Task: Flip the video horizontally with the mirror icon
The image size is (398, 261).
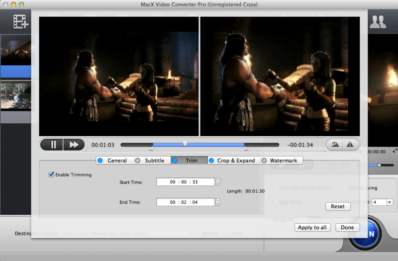Action: (x=350, y=145)
